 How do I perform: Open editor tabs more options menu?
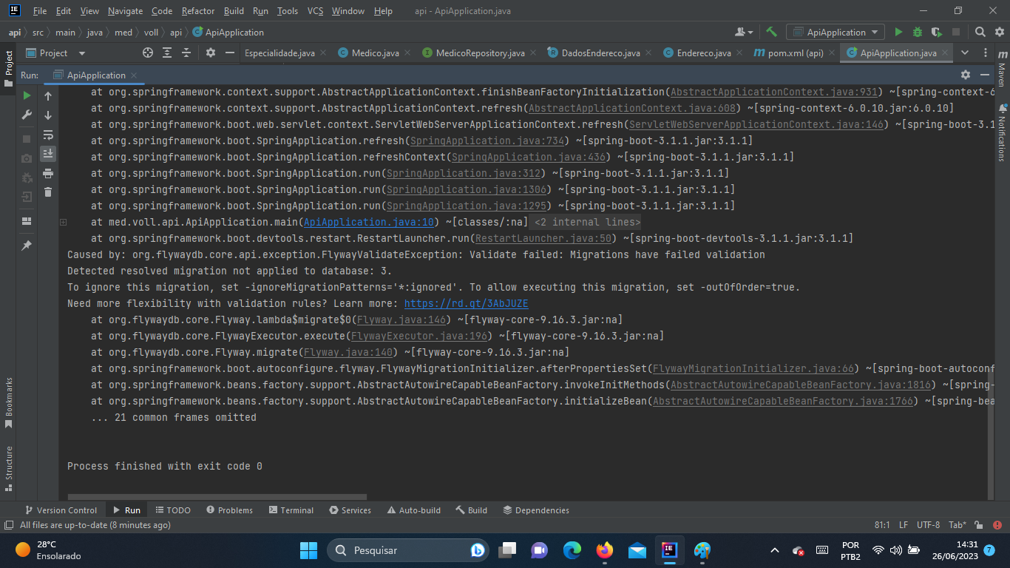(986, 53)
